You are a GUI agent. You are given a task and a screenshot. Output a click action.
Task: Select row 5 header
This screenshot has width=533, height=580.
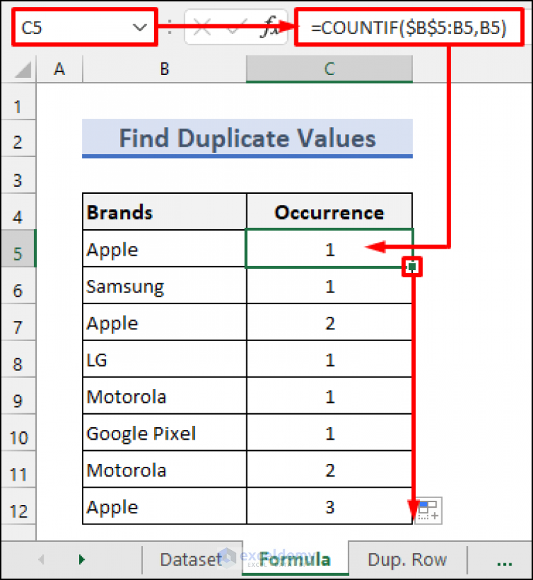point(18,249)
